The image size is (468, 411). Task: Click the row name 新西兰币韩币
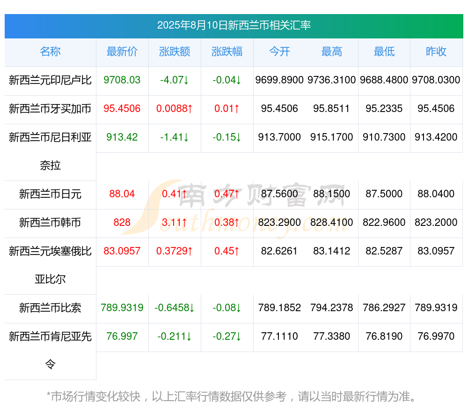coord(50,223)
